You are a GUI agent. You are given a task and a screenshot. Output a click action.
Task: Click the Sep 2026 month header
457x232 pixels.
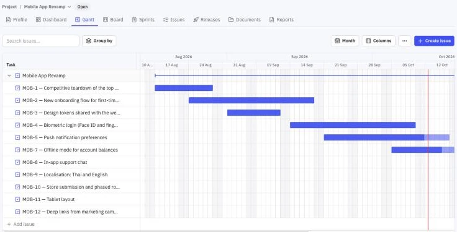(299, 57)
